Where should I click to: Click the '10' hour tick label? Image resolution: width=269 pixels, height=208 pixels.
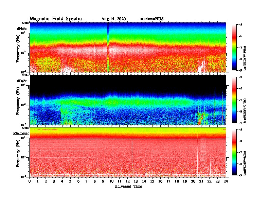click(111, 181)
